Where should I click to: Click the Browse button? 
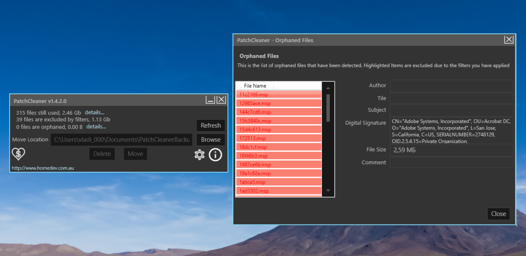tap(211, 140)
